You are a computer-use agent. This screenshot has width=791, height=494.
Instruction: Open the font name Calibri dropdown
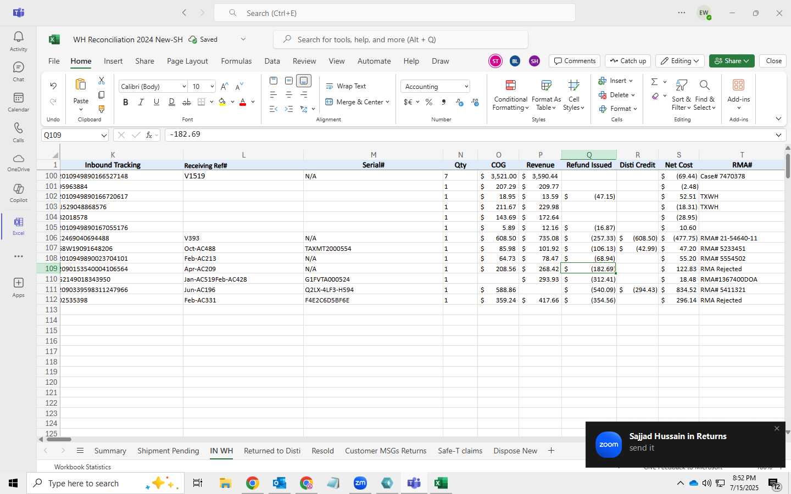tap(184, 87)
